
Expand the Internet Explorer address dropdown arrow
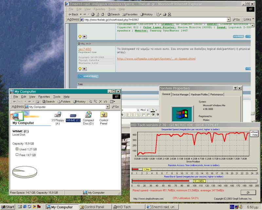[229, 20]
